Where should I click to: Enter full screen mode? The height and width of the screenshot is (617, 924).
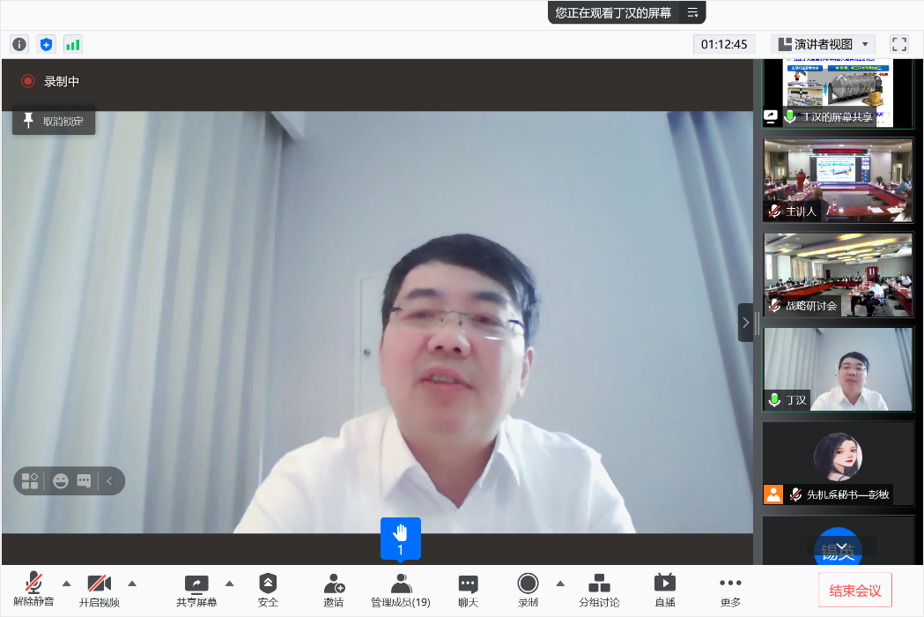(x=898, y=44)
